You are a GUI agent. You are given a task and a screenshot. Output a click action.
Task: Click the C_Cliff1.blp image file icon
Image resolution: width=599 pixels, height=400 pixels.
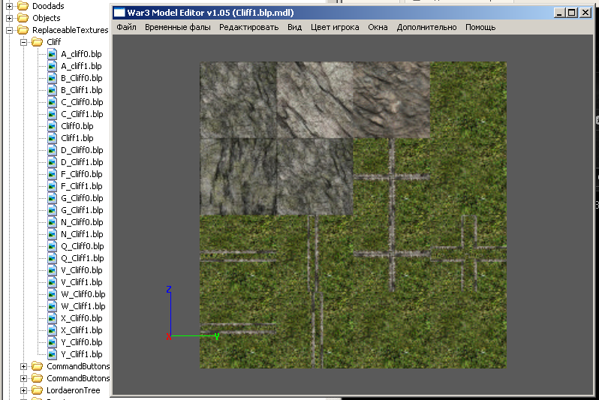(53, 114)
